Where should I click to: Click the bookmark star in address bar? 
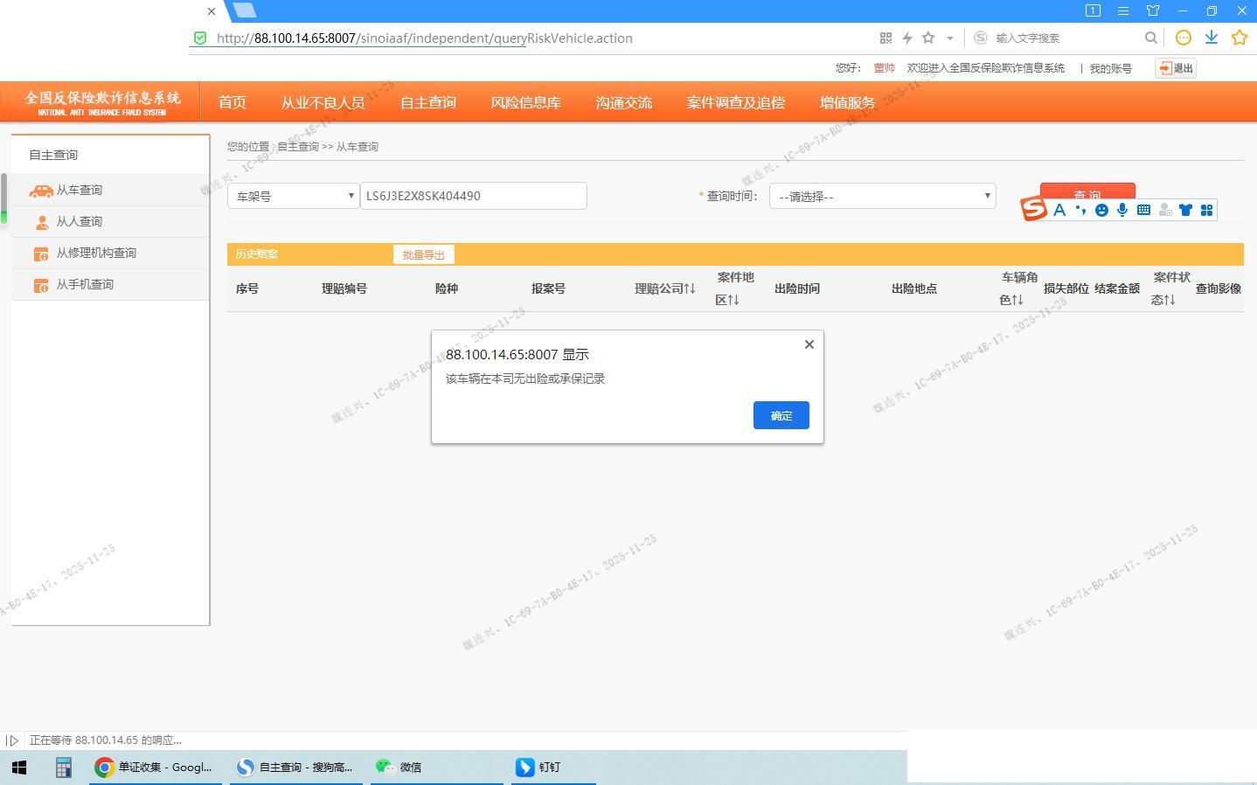tap(928, 38)
